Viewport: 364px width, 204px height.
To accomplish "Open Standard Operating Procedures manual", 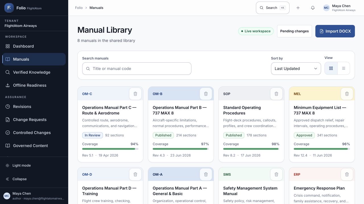I will [x=242, y=110].
